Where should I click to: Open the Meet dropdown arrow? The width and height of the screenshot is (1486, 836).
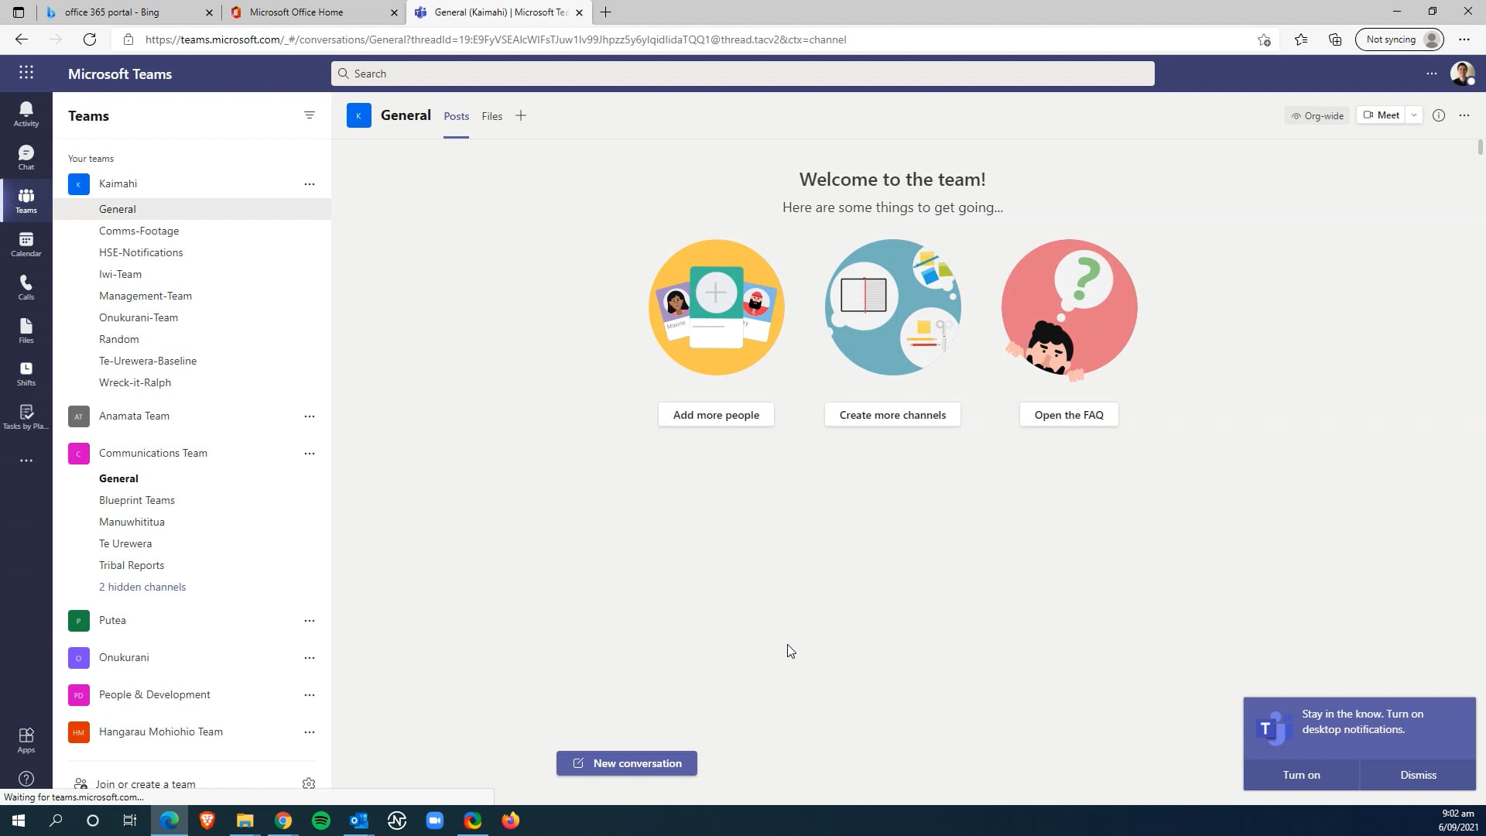pos(1414,115)
